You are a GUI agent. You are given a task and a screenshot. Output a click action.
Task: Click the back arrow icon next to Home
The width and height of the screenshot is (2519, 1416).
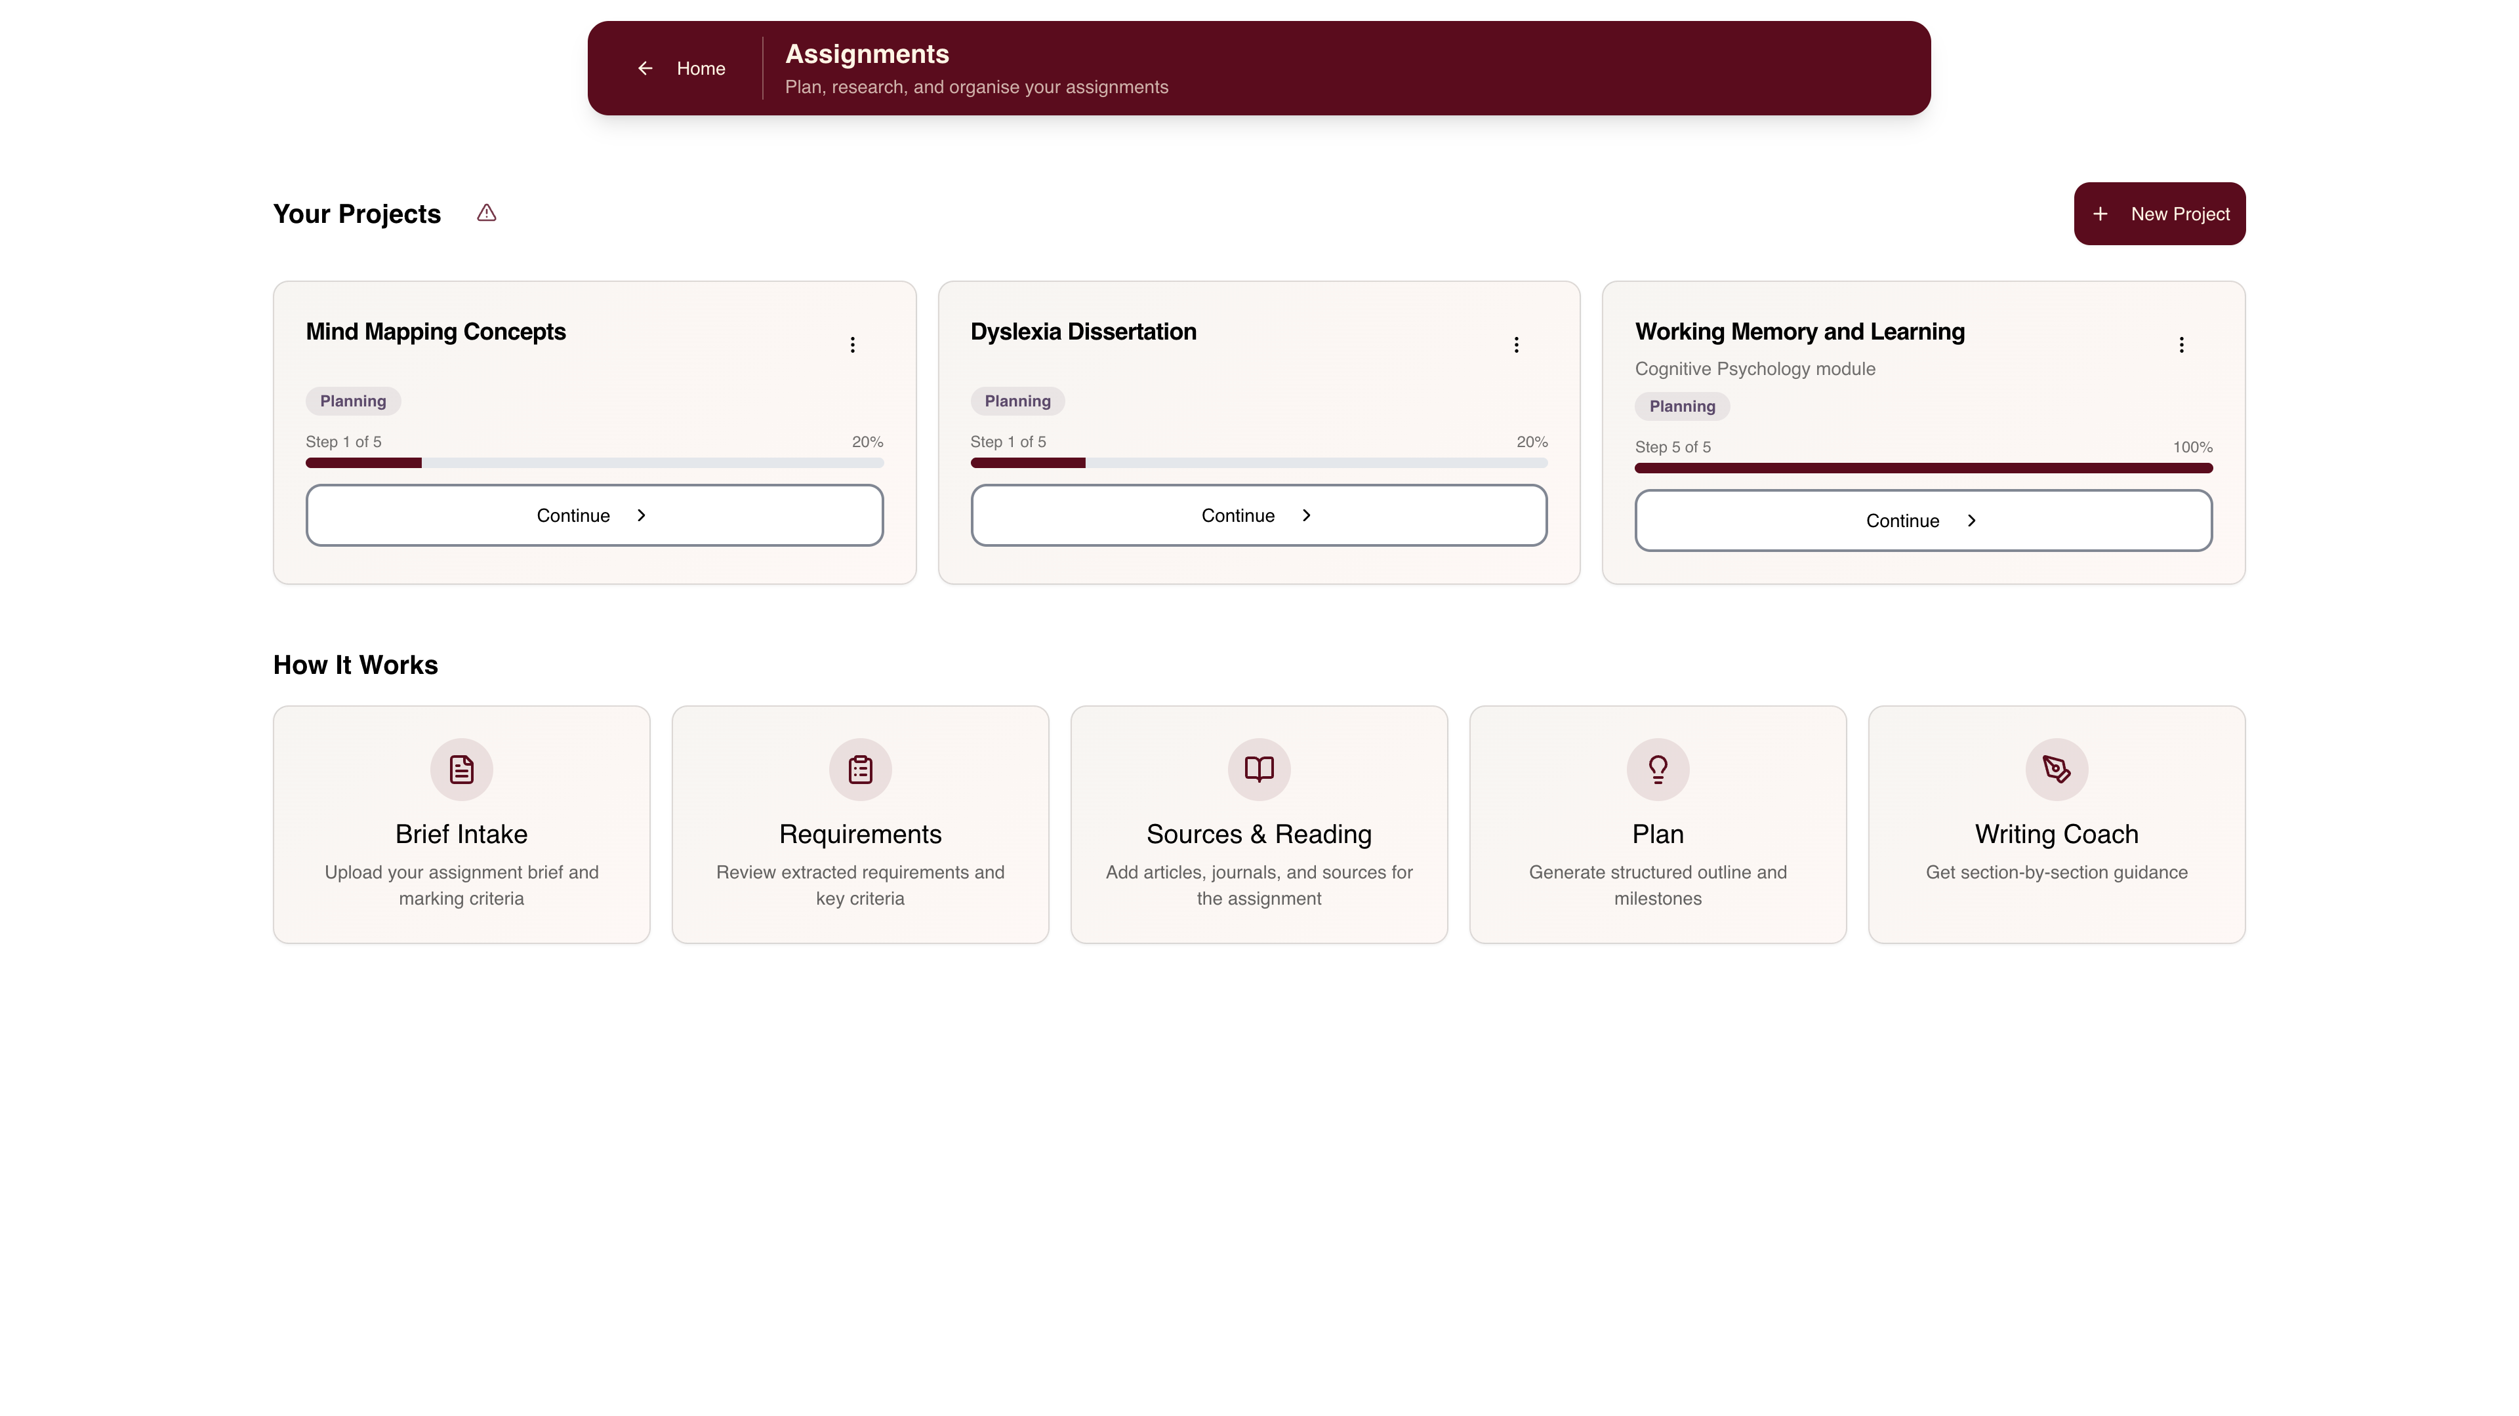tap(645, 68)
